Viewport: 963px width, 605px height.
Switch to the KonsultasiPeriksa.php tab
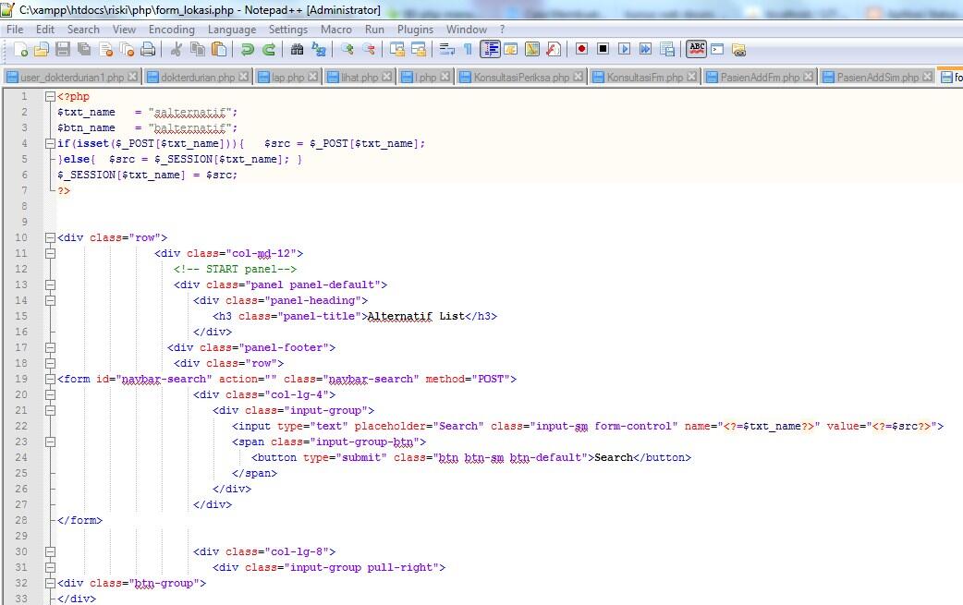tap(521, 77)
